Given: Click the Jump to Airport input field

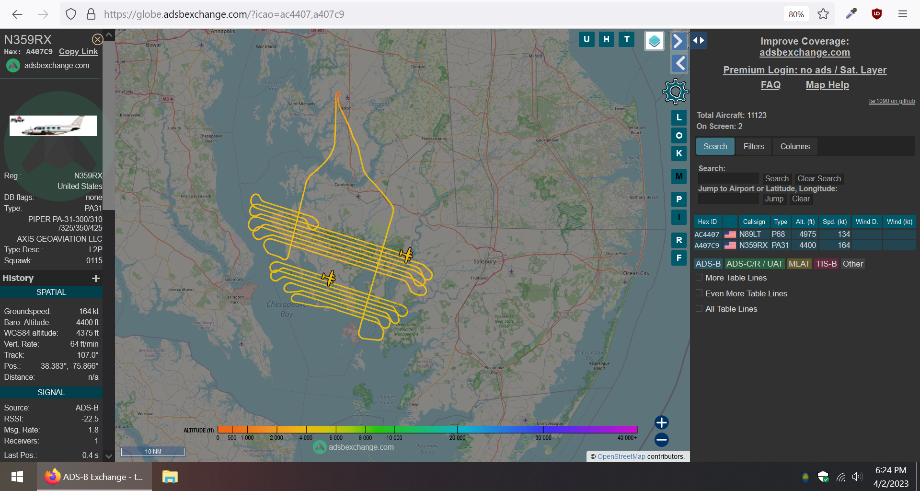Looking at the screenshot, I should coord(729,199).
